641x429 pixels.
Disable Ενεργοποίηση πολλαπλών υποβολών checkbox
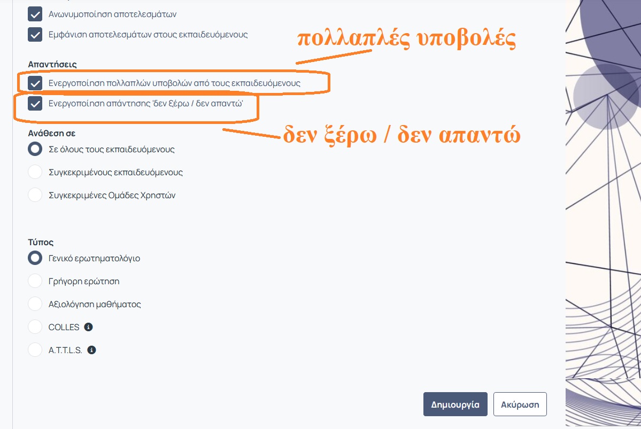pos(35,83)
